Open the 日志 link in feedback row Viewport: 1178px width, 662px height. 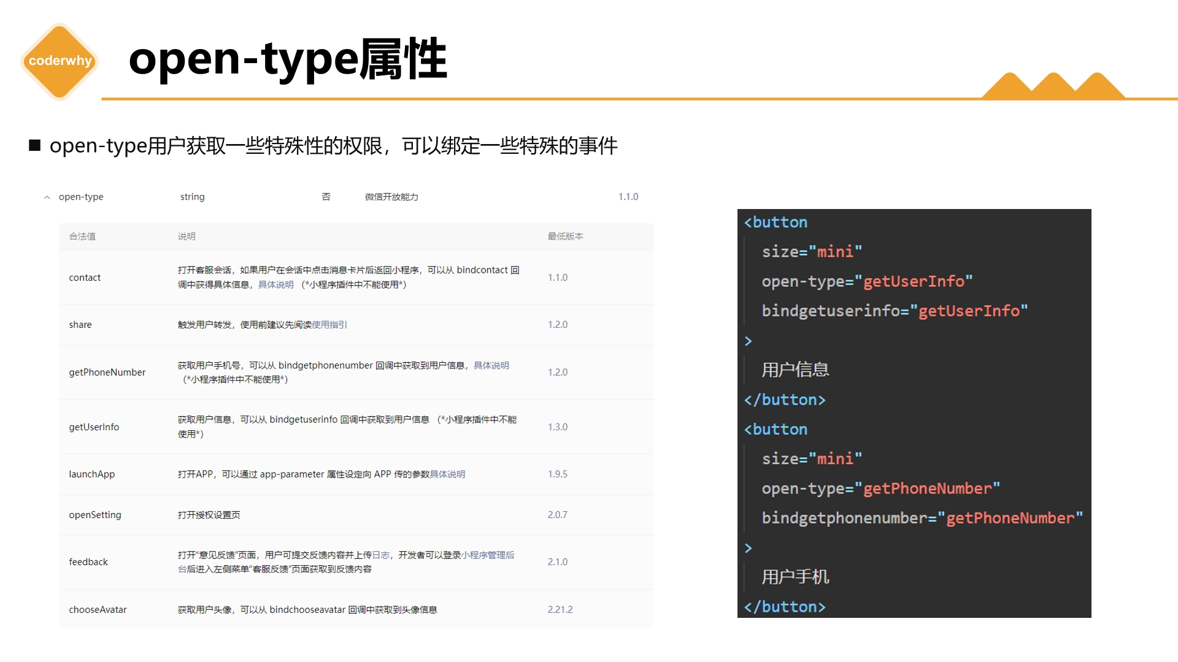pos(381,555)
